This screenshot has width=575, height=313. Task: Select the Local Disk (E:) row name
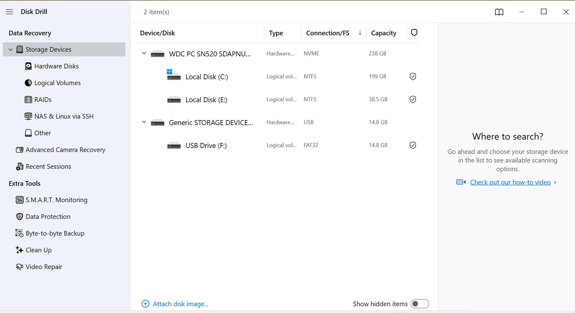tap(207, 100)
